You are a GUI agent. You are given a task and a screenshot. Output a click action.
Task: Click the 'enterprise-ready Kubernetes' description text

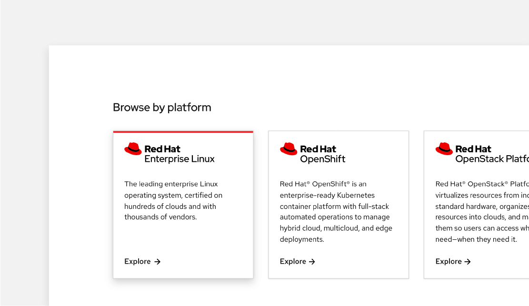327,195
